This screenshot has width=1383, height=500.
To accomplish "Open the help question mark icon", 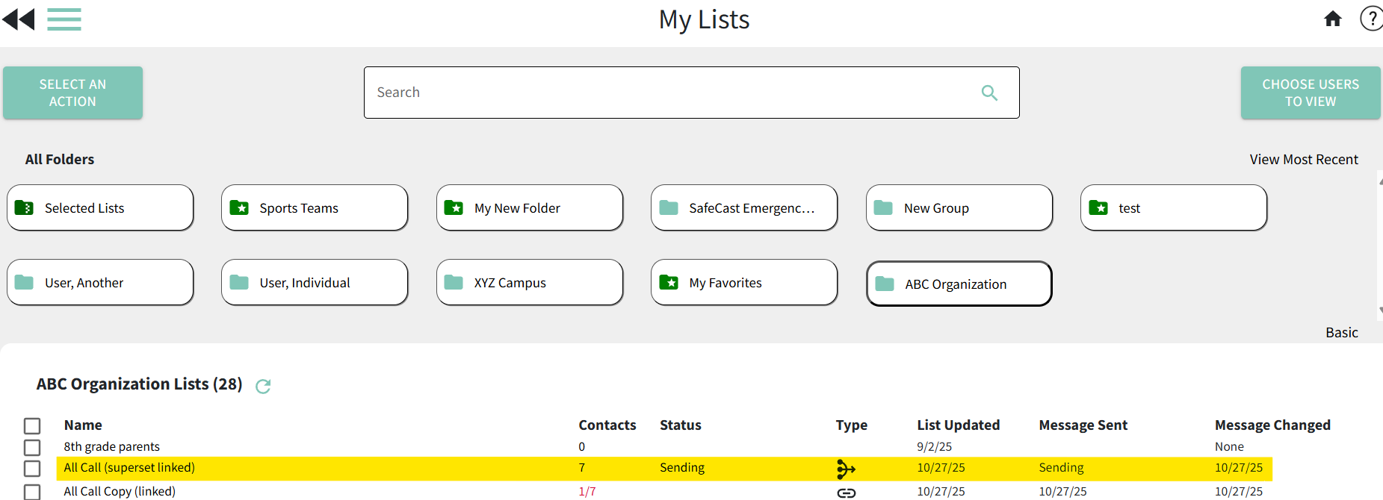I will click(1371, 19).
